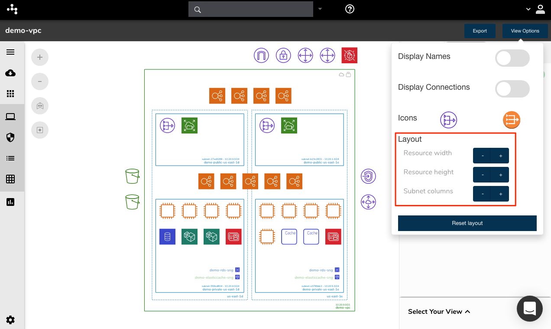Click an S3 bucket icon left of the VPC

click(x=132, y=176)
